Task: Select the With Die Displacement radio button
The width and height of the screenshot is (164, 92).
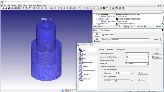Action: tap(102, 69)
